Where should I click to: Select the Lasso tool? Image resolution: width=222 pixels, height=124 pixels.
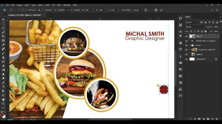tap(3, 28)
